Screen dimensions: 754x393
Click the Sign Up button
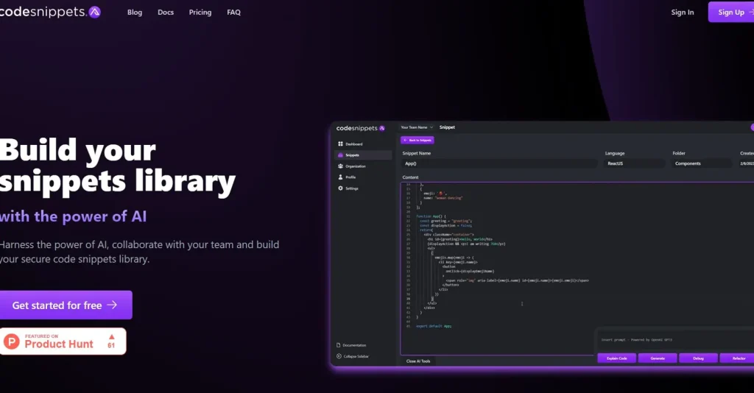(730, 13)
